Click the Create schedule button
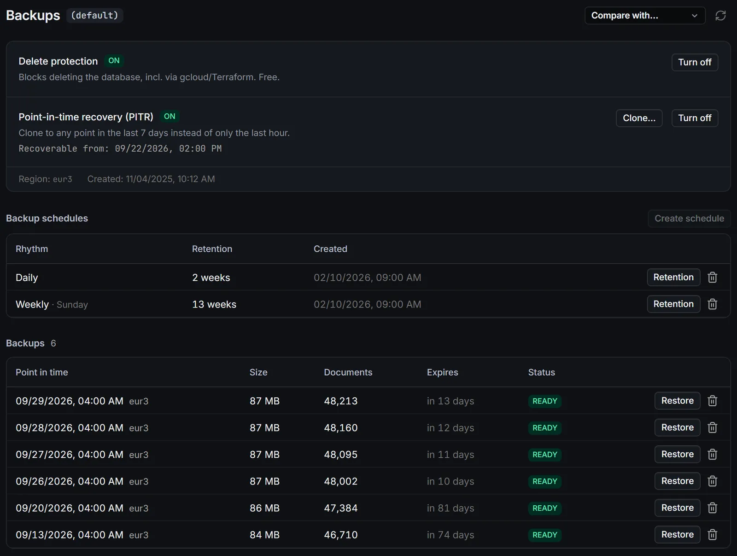This screenshot has width=737, height=556. 689,219
